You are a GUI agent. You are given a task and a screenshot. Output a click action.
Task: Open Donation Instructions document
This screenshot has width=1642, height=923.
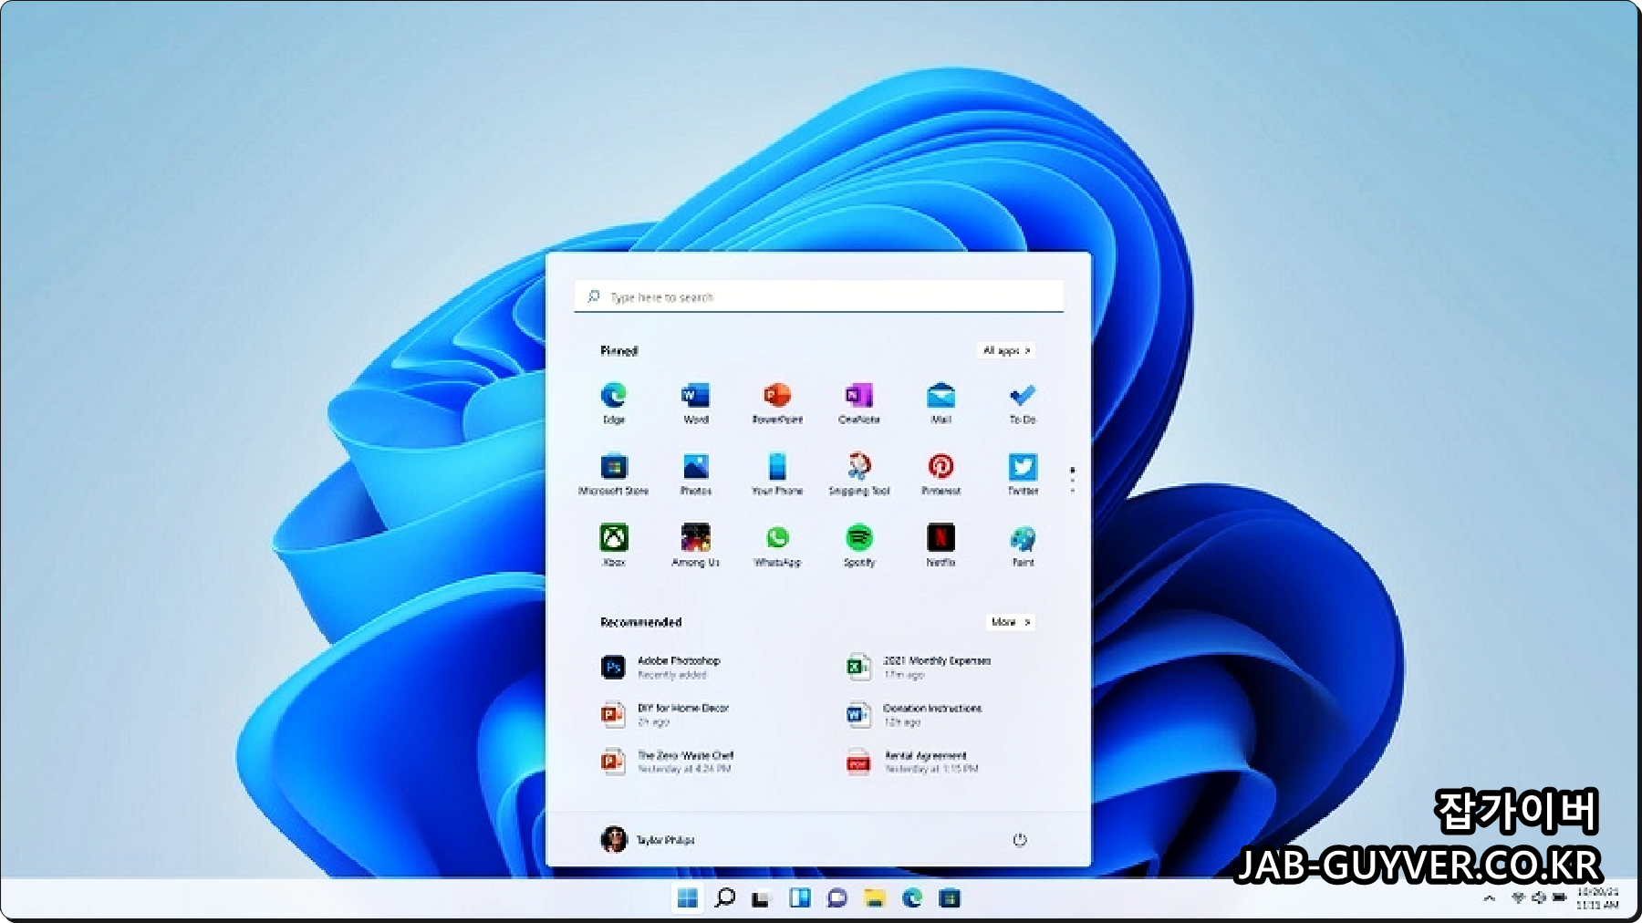pos(913,714)
